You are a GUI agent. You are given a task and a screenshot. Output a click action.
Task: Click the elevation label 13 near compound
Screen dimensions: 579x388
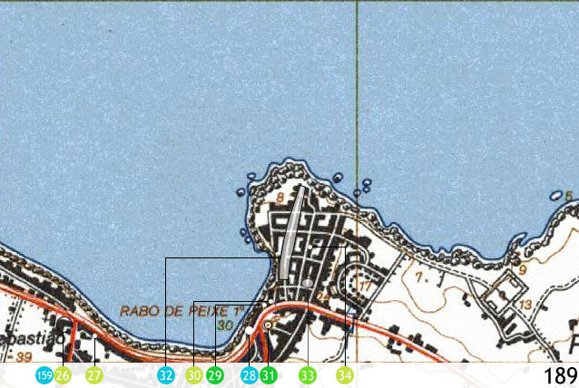[525, 305]
